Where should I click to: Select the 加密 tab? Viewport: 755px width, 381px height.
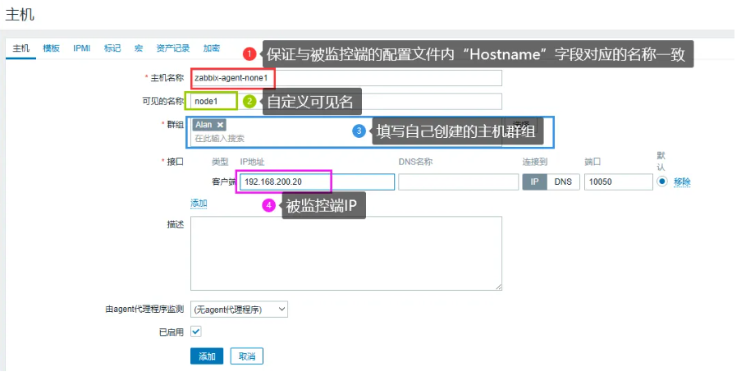(x=212, y=48)
